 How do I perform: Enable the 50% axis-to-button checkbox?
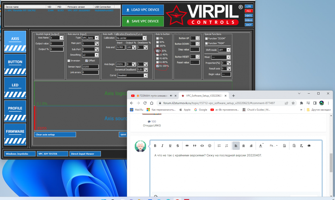(x=157, y=42)
